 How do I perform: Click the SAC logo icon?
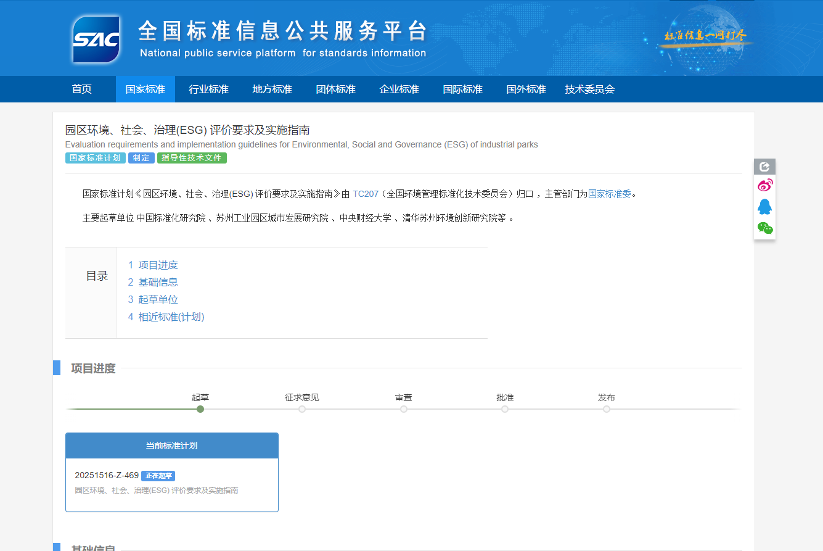[96, 39]
